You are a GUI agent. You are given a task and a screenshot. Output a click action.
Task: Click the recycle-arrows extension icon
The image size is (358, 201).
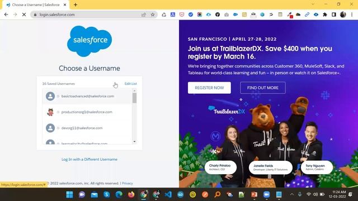(164, 15)
